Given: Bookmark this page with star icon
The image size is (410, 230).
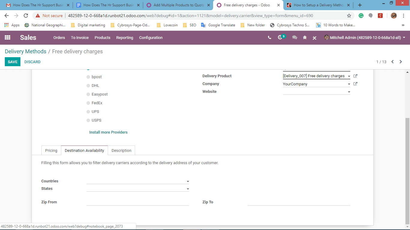Looking at the screenshot, I should pos(349,16).
